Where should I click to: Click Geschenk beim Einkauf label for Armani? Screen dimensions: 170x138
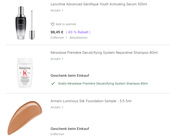(70, 129)
